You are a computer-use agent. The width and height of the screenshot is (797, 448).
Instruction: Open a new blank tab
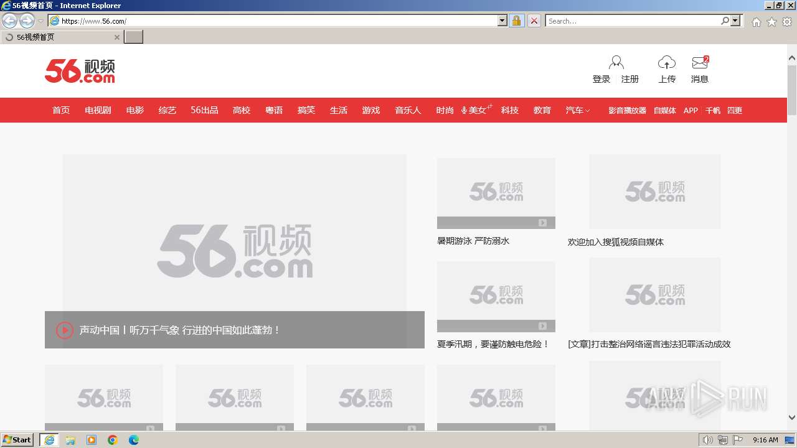[x=134, y=37]
